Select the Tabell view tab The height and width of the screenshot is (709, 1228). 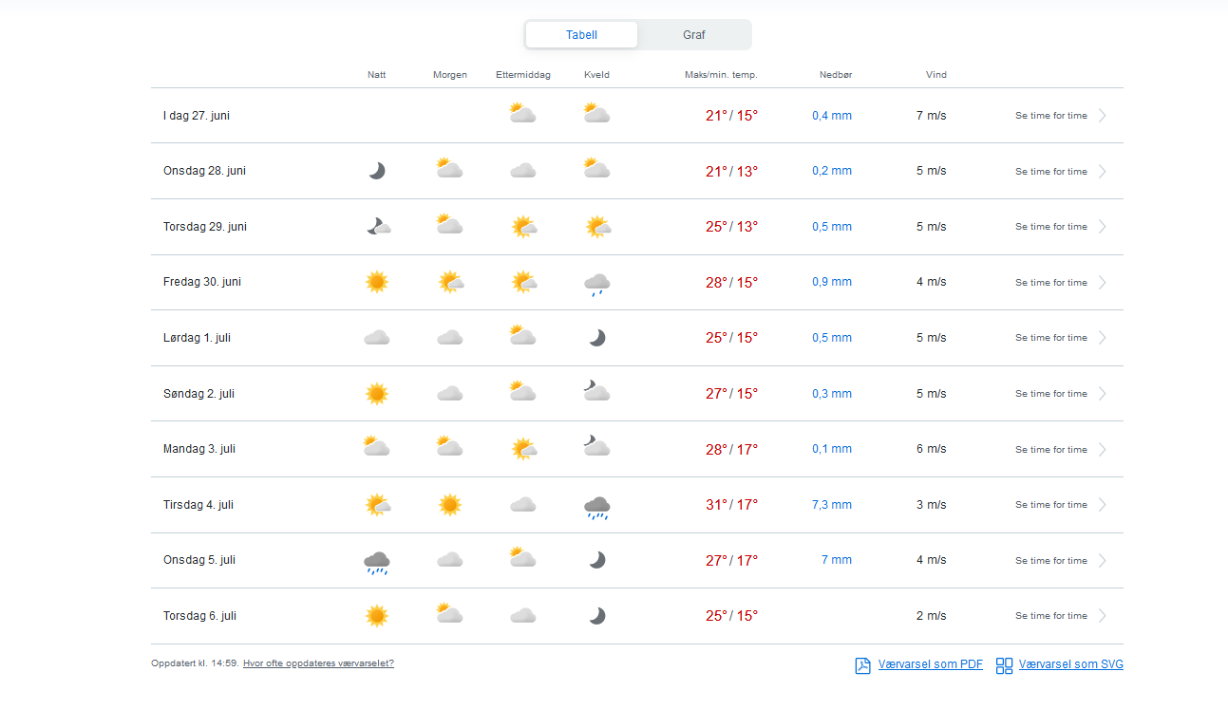(x=581, y=35)
